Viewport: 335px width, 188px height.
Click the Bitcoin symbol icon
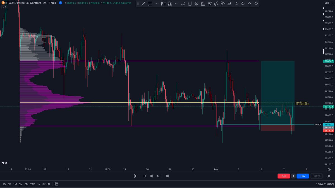coord(3,3)
